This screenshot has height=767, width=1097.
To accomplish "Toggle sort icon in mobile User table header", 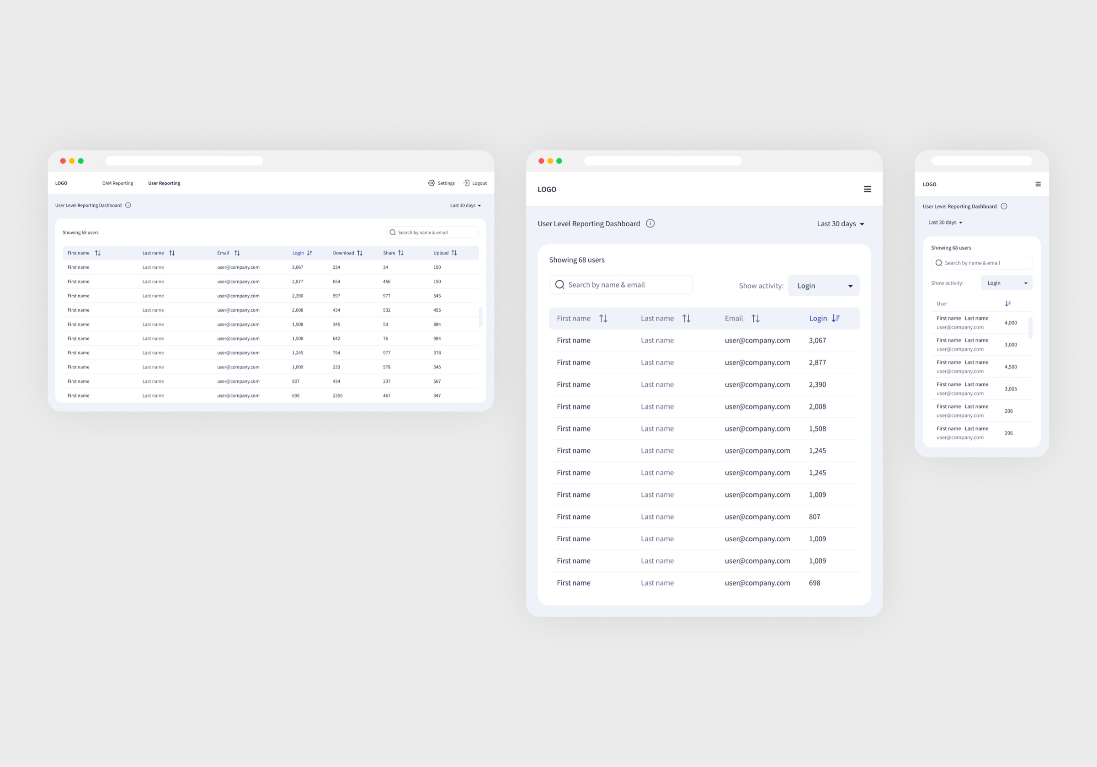I will pos(1008,304).
